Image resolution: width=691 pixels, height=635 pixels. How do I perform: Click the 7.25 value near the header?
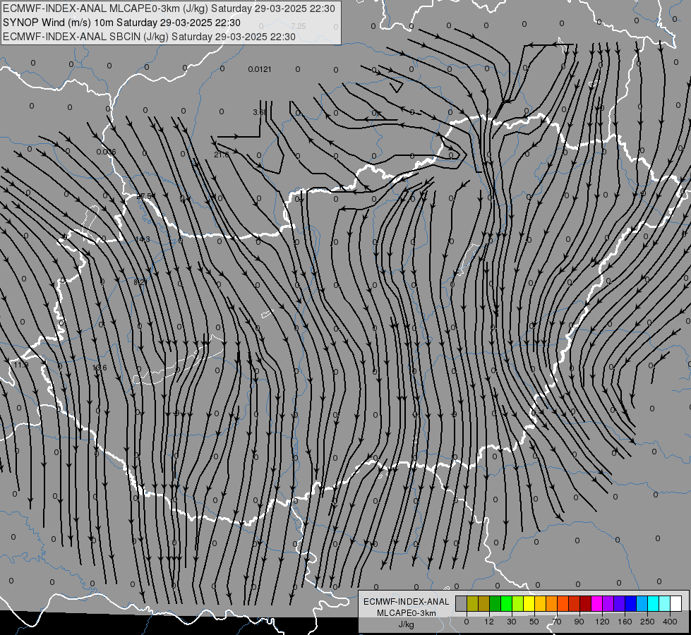click(299, 26)
